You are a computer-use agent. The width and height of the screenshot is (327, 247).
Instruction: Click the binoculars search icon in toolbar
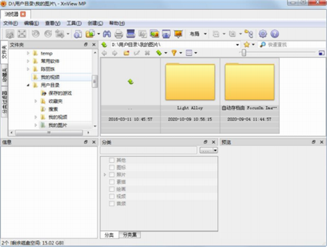(x=107, y=34)
